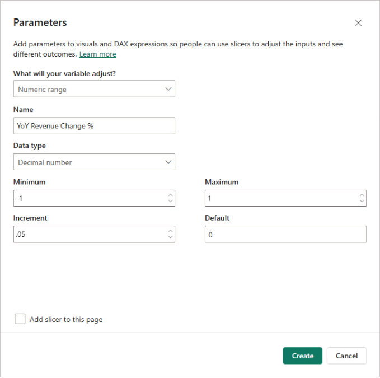The width and height of the screenshot is (380, 378).
Task: Click the chevron beside Numeric range
Action: pos(168,89)
